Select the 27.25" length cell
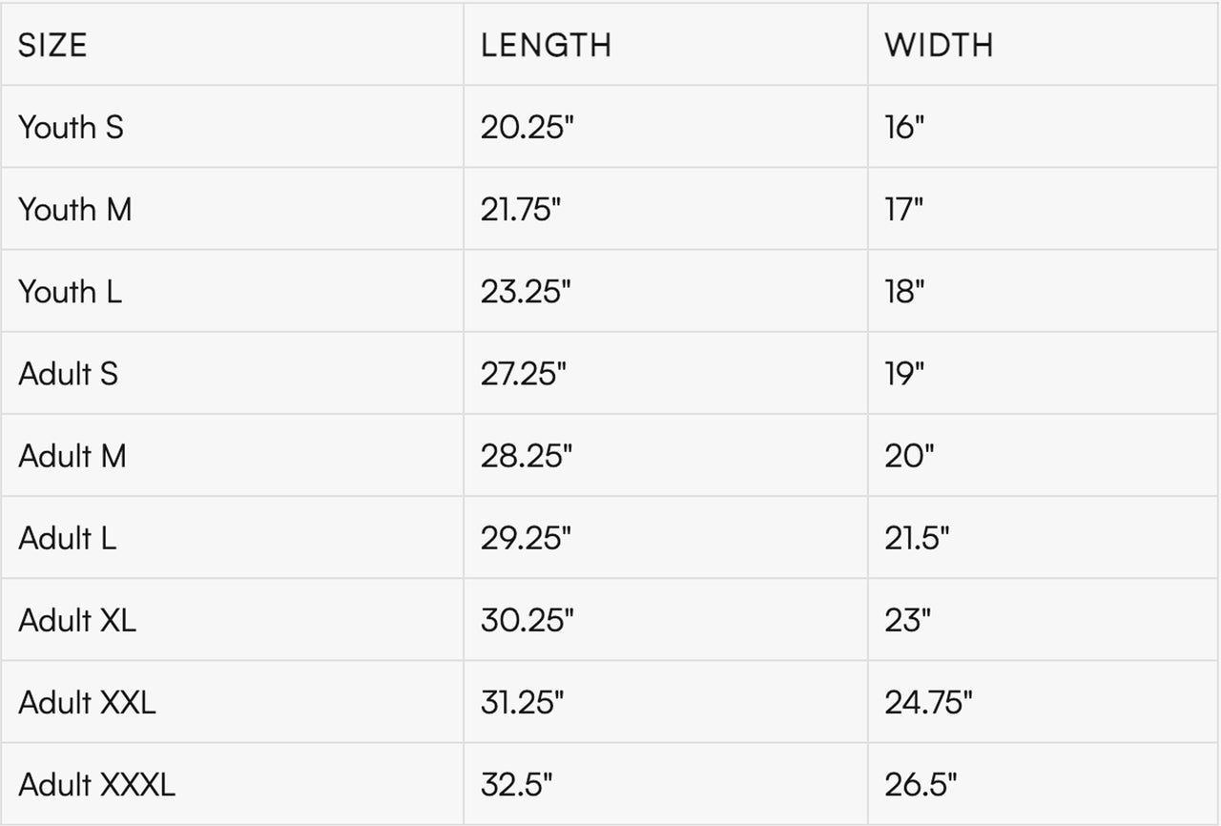Screen dimensions: 1221x826 [x=524, y=373]
